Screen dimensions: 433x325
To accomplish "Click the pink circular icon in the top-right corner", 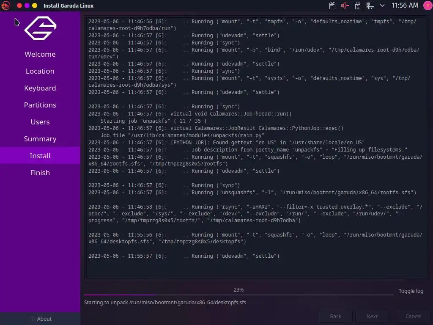I will (x=428, y=6).
